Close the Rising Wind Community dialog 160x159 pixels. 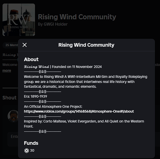pos(24,45)
